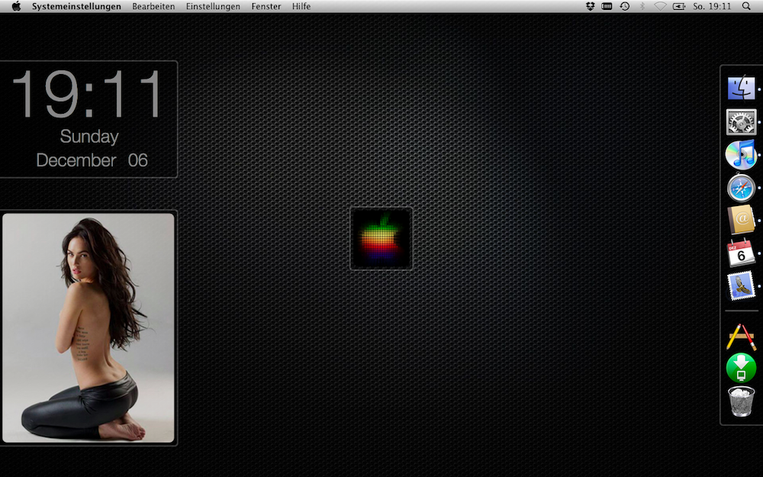Image resolution: width=763 pixels, height=477 pixels.
Task: Click the Bluetooth status icon
Action: (642, 6)
